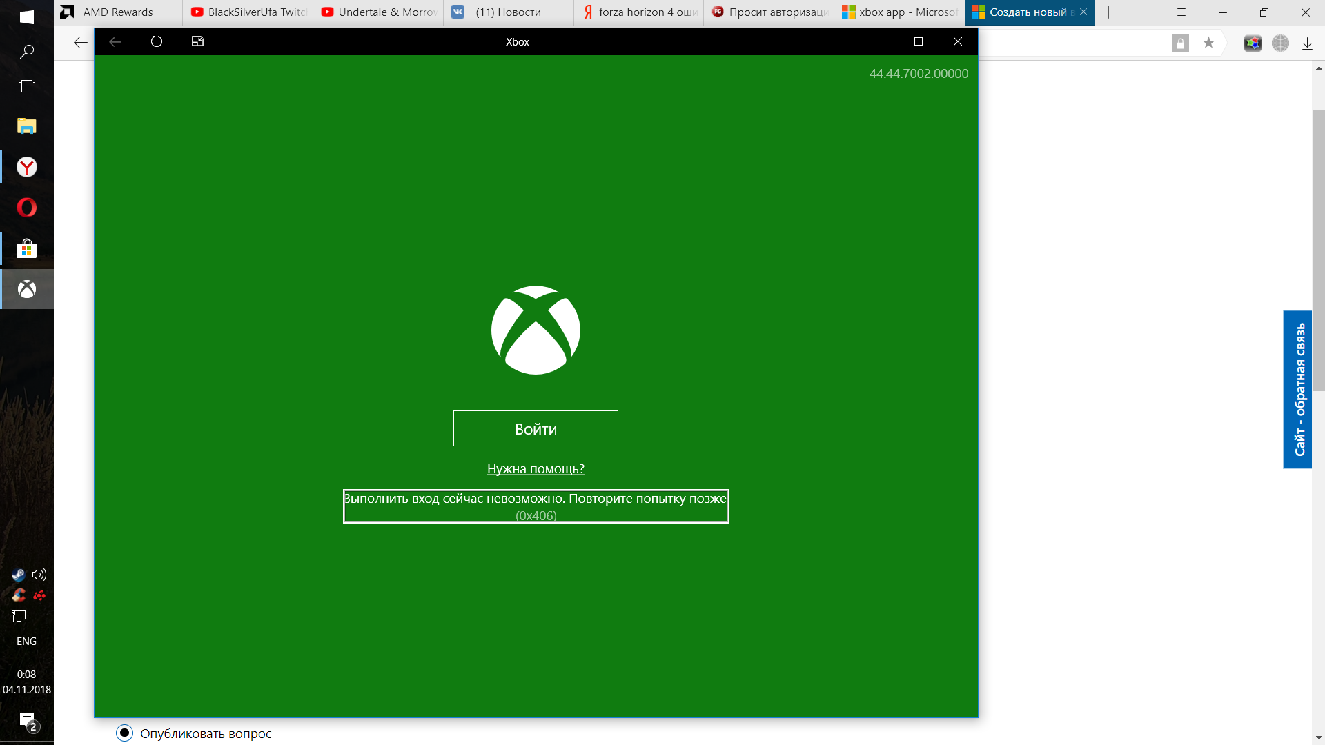Viewport: 1325px width, 745px height.
Task: Switch to the forza horizon 4 tab
Action: tap(639, 12)
